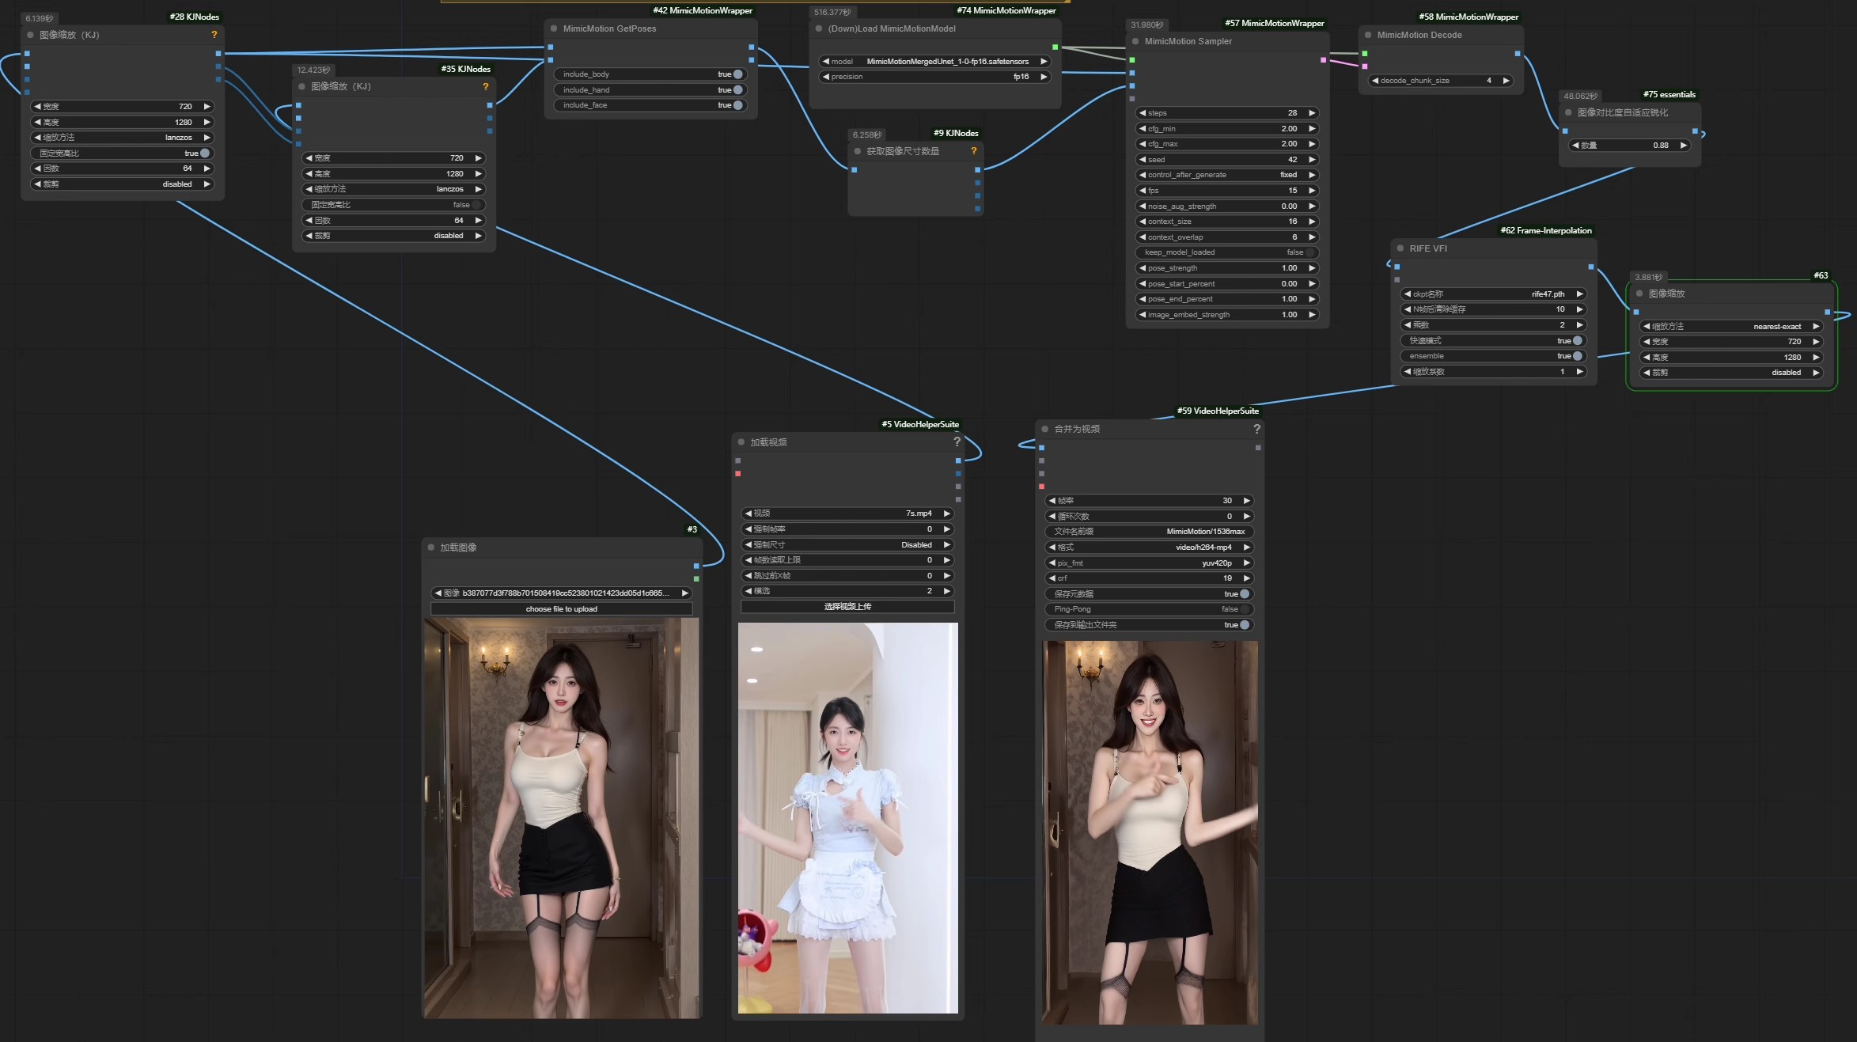Disable the include_hand toggle on MimicMotion GetPoses
The height and width of the screenshot is (1042, 1857).
click(x=737, y=89)
